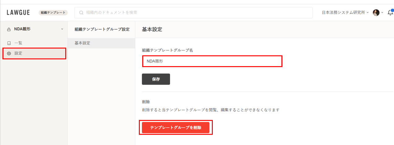The height and width of the screenshot is (145, 394).
Task: Click the LAWGUE logo
Action: pos(18,12)
